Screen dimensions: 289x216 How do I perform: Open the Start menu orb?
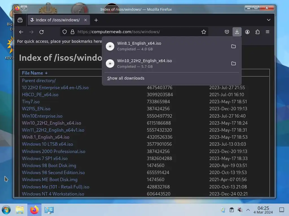click(x=6, y=210)
